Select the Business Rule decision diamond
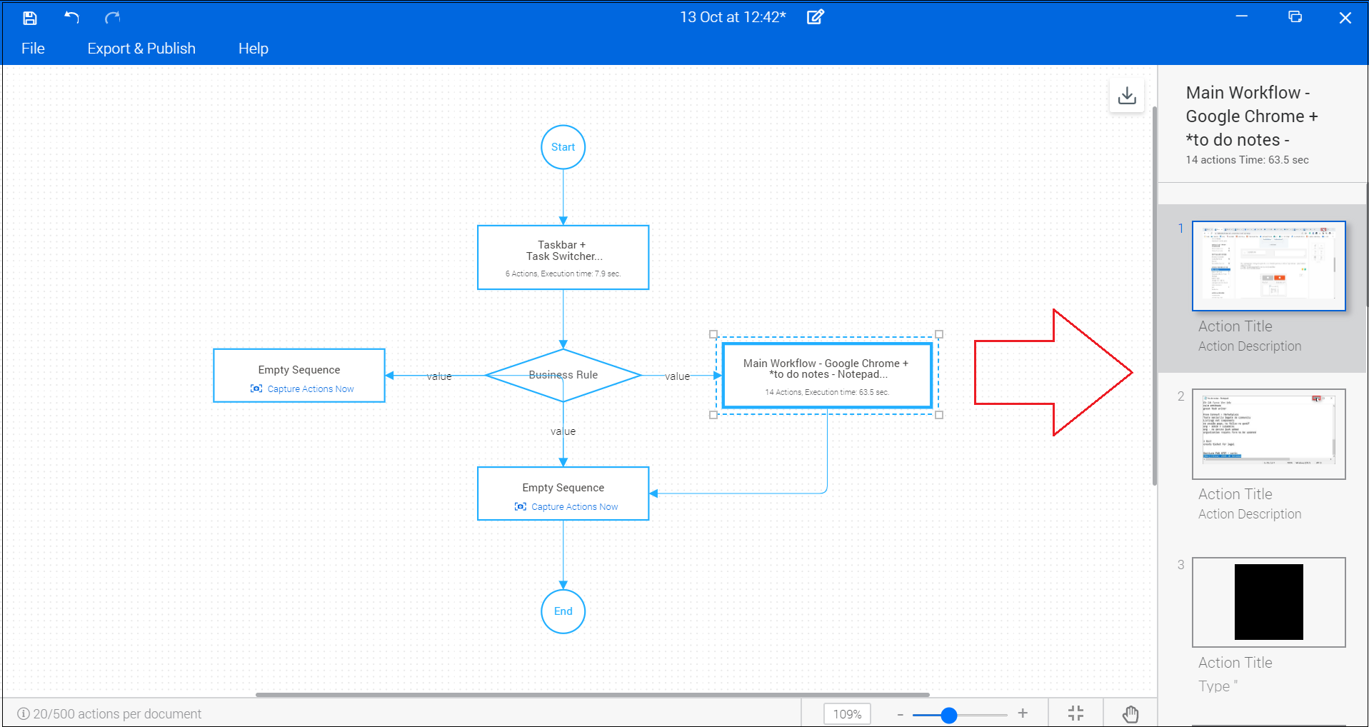The height and width of the screenshot is (727, 1369). pyautogui.click(x=563, y=375)
